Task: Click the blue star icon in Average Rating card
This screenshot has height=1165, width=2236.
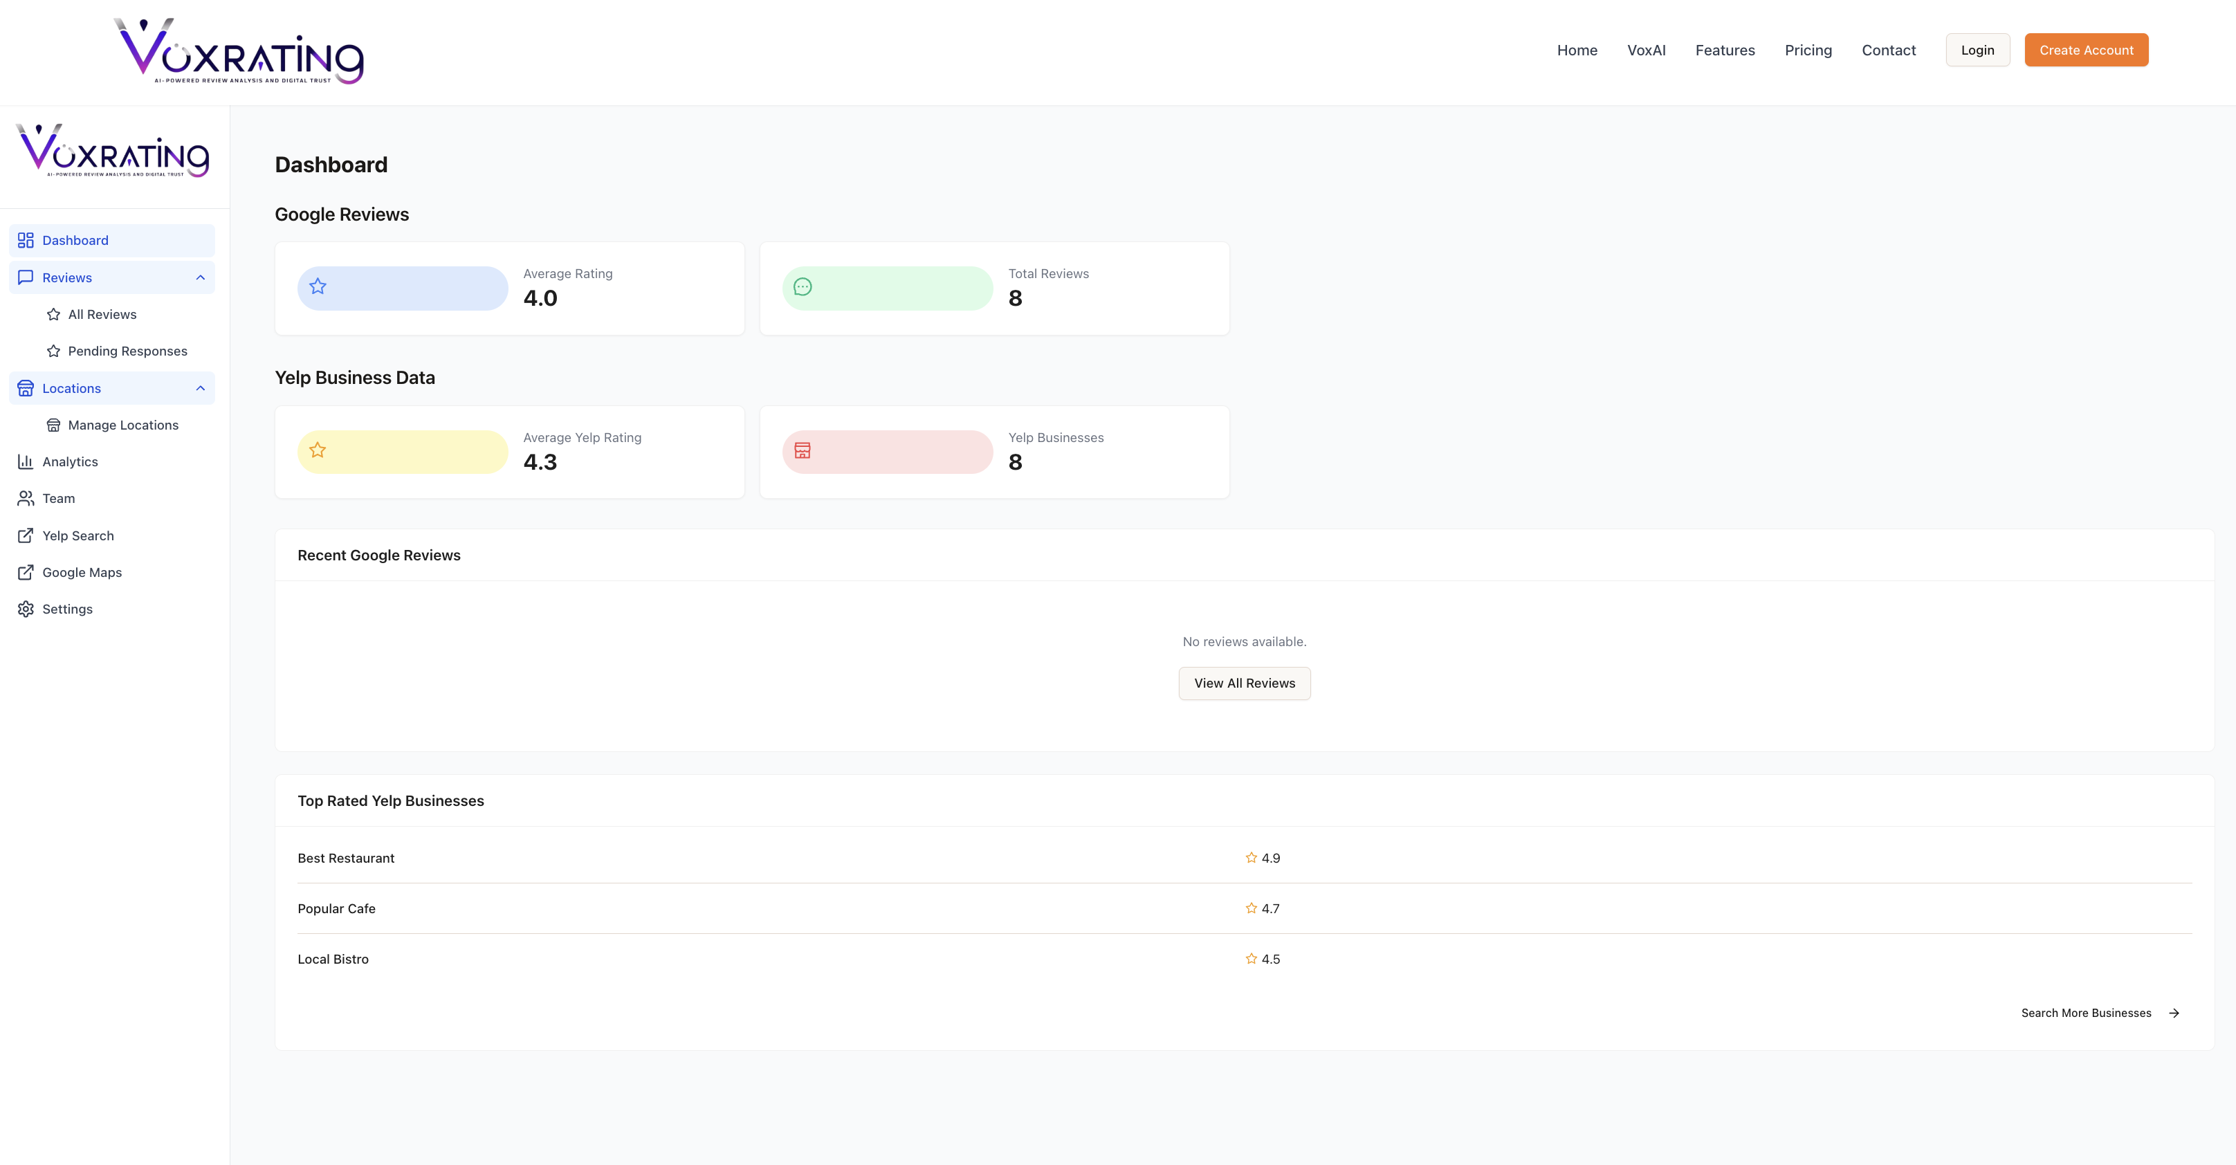Action: click(x=318, y=286)
